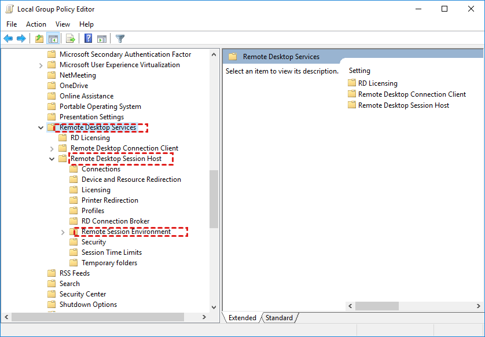
Task: Click the Setting column header
Action: 359,71
